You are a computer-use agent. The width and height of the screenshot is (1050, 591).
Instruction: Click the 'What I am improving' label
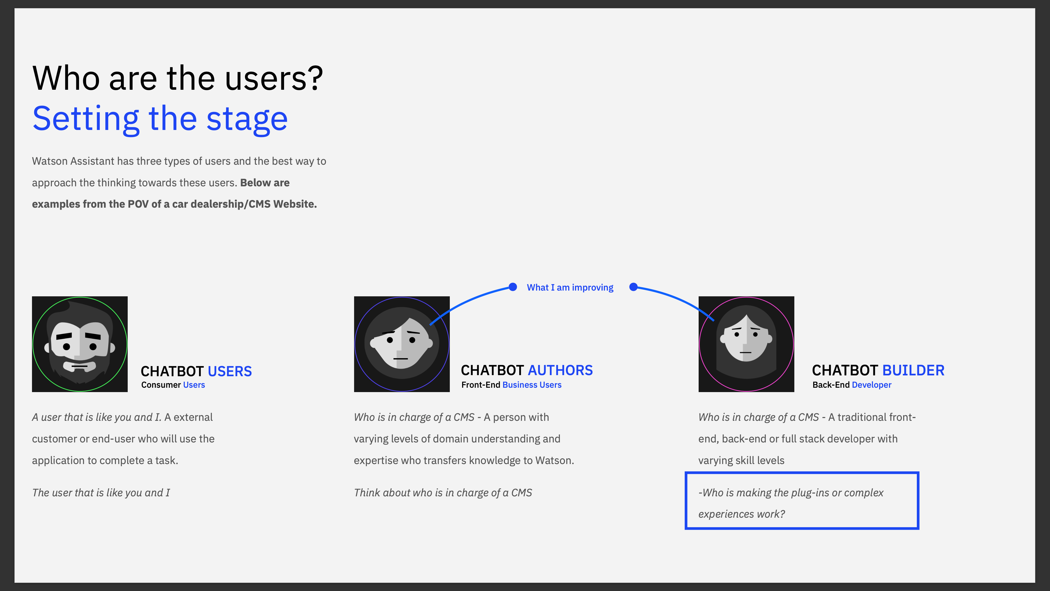pyautogui.click(x=570, y=288)
